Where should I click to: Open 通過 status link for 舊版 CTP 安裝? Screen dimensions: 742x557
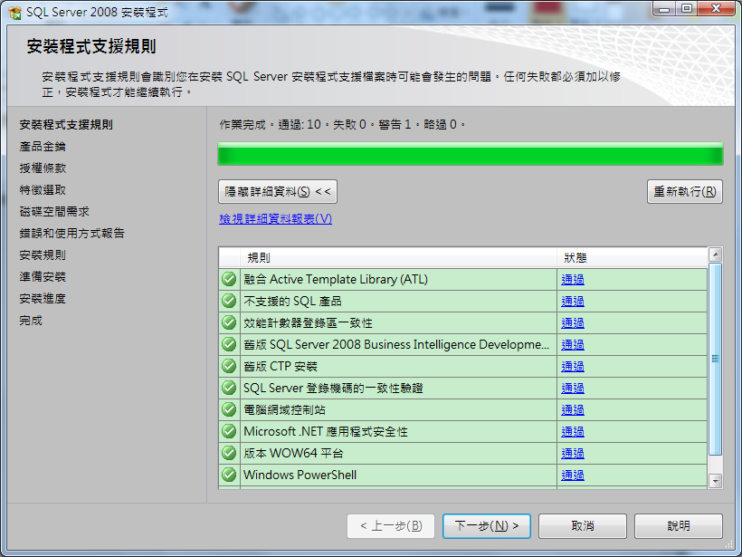(573, 366)
